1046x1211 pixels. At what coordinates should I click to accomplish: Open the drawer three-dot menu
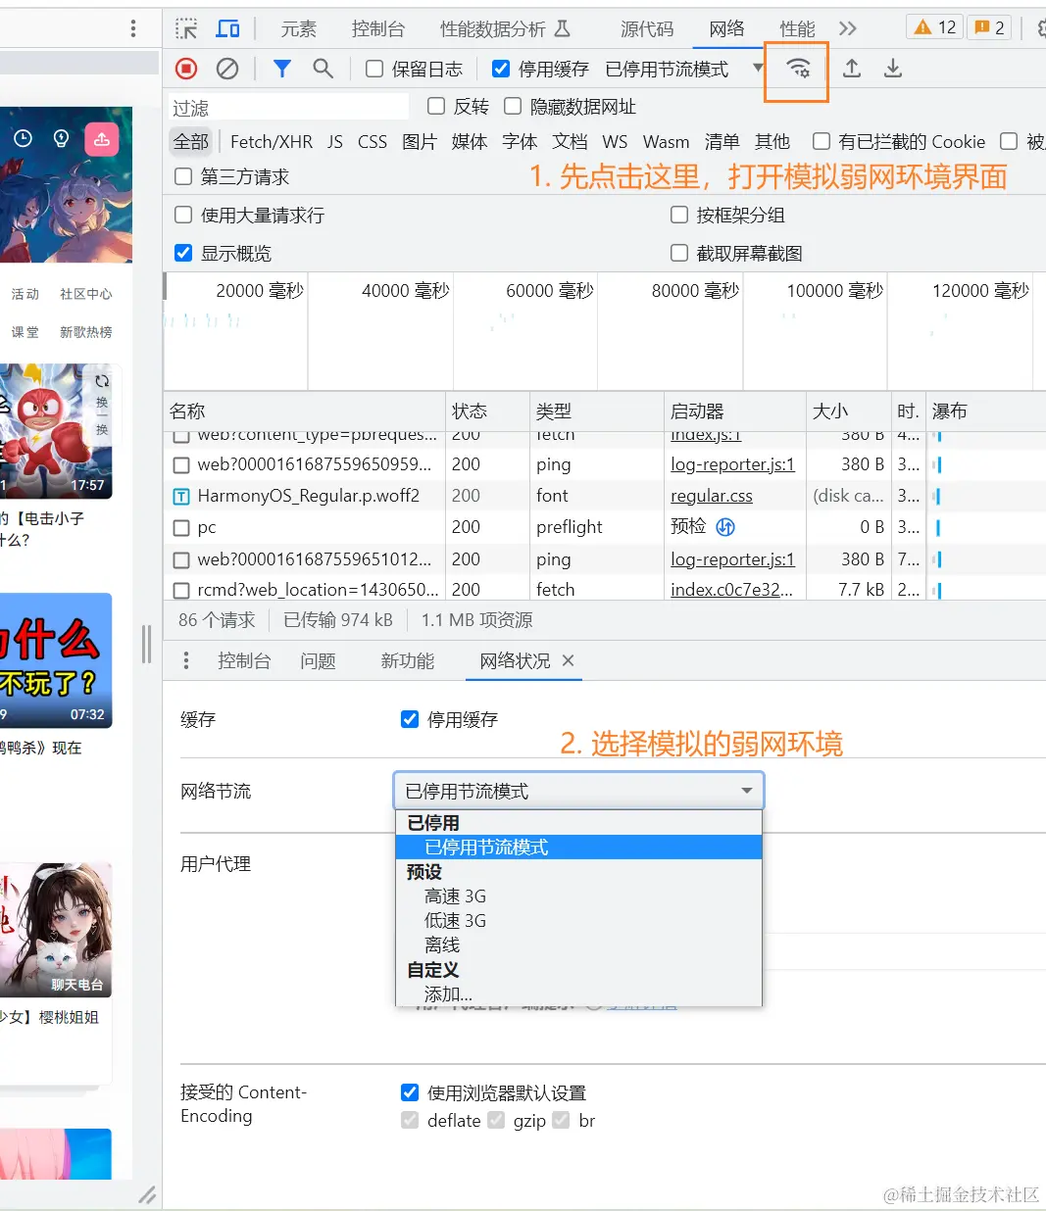tap(186, 661)
